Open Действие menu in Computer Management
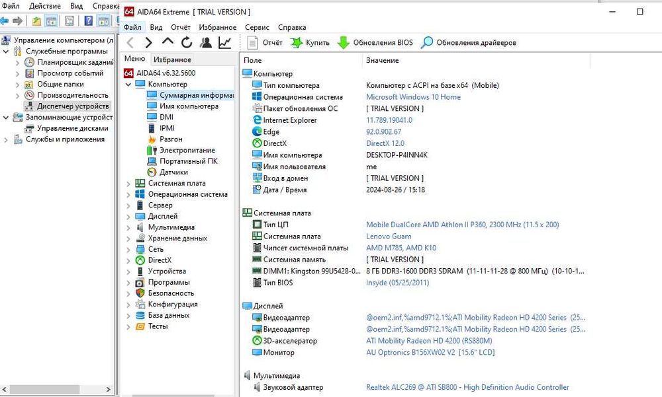 click(x=45, y=6)
